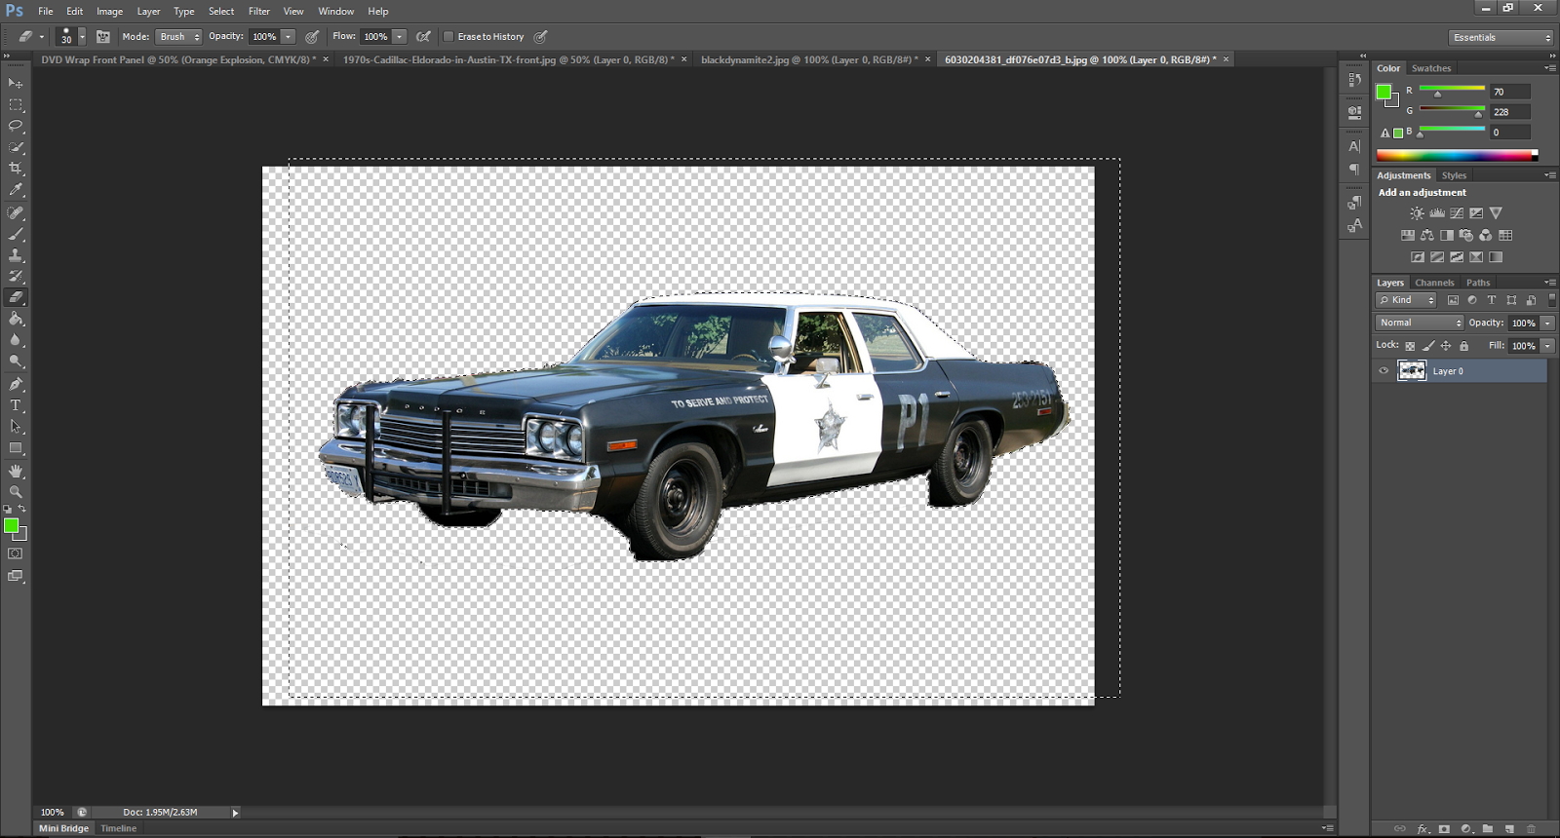Select the History Brush tool
The width and height of the screenshot is (1560, 838).
(x=16, y=277)
